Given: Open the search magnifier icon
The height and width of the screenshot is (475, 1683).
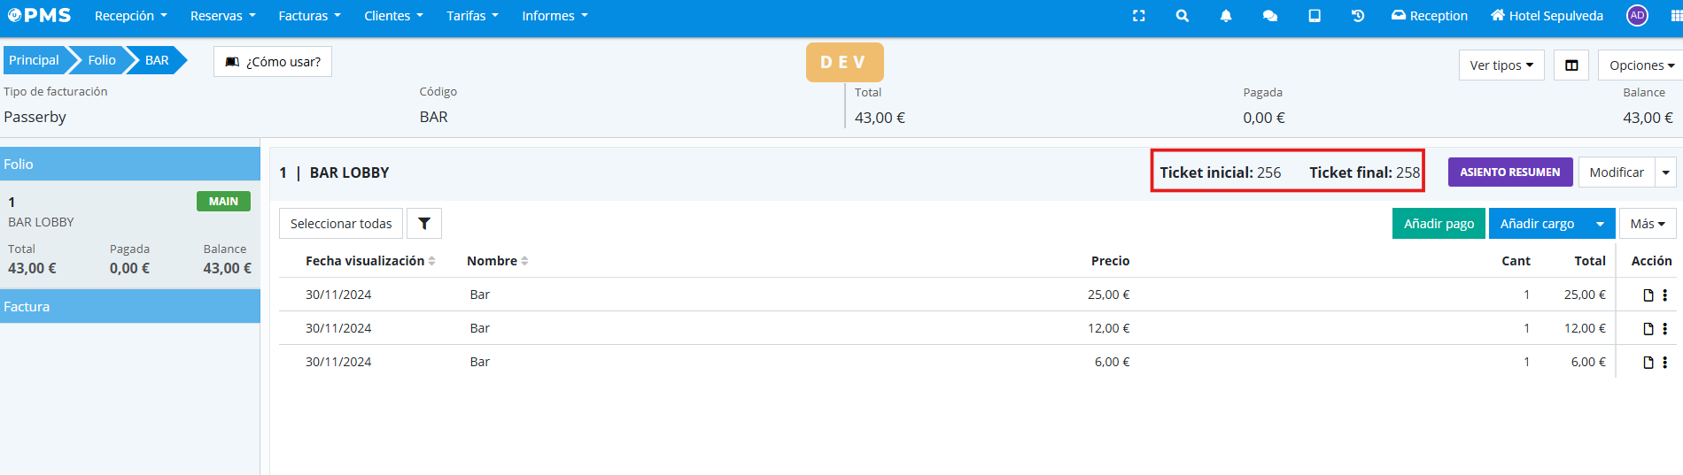Looking at the screenshot, I should 1182,16.
